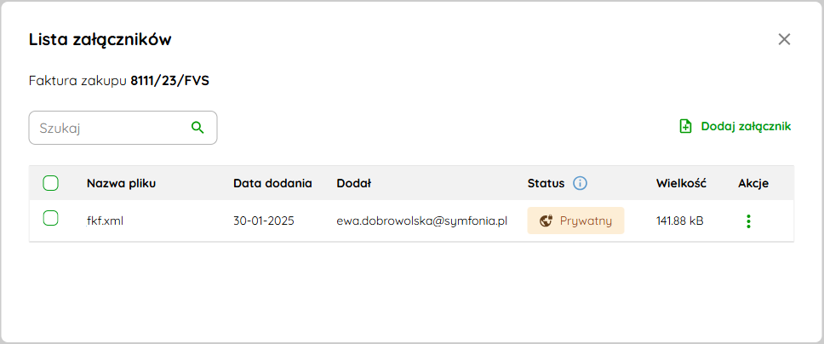Image resolution: width=824 pixels, height=344 pixels.
Task: Click the 30-01-2025 date cell
Action: point(264,221)
